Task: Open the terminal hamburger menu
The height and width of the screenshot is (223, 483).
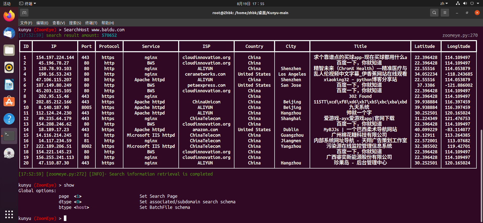Action: pos(445,13)
